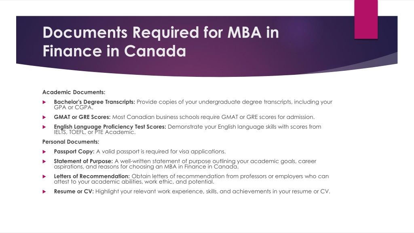
Task: Click the arrow bullet beside English Language Proficiency
Action: coord(44,127)
